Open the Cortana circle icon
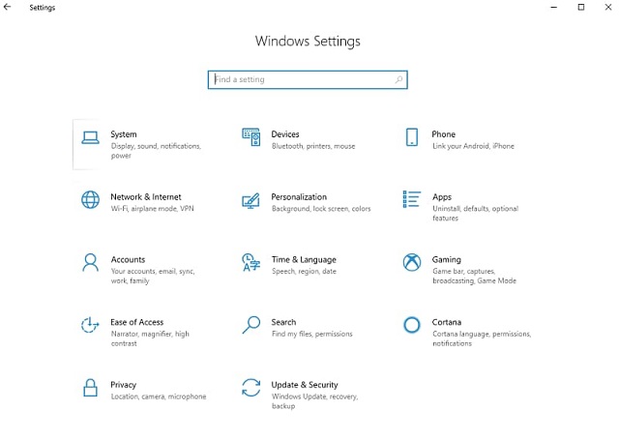 (x=412, y=325)
